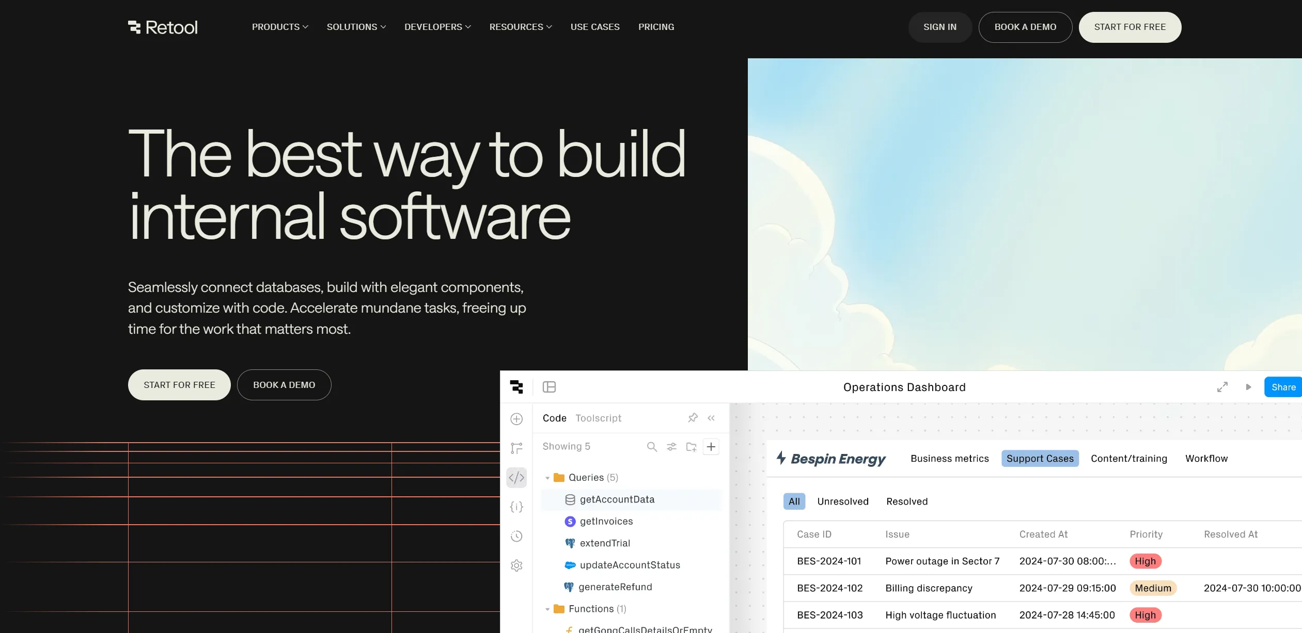This screenshot has height=633, width=1302.
Task: Run the app using the play icon
Action: click(x=1249, y=387)
